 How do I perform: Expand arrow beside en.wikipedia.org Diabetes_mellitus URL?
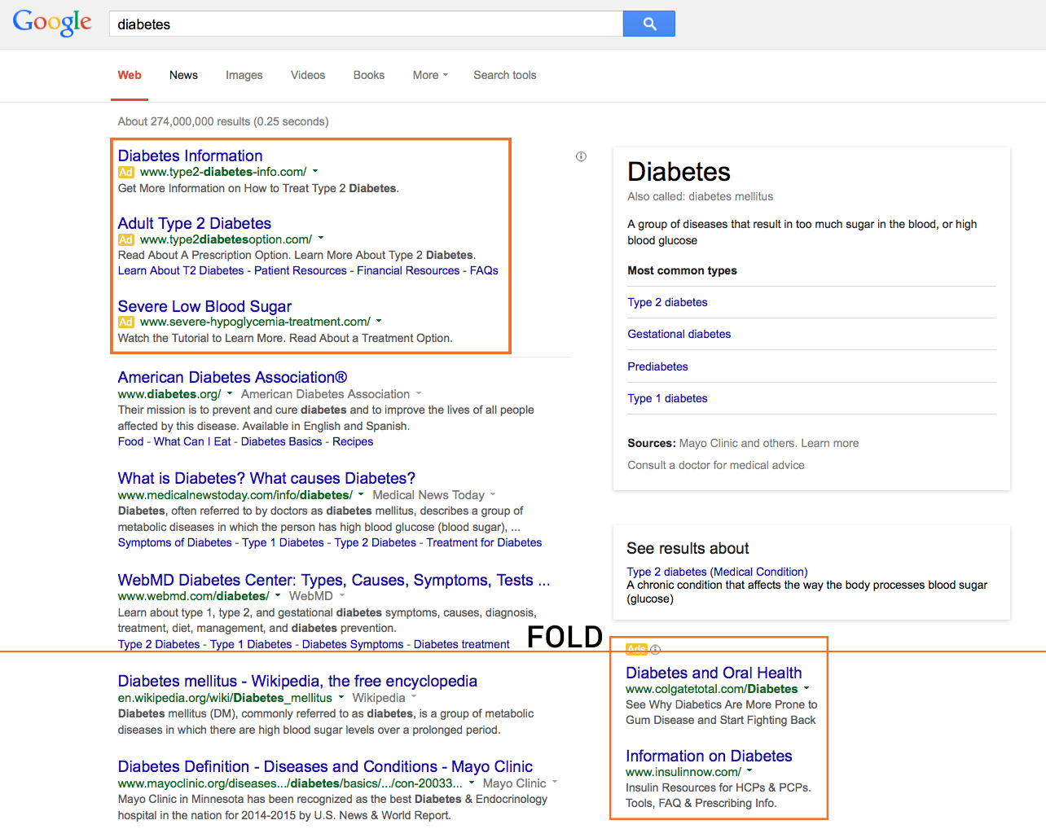point(341,698)
